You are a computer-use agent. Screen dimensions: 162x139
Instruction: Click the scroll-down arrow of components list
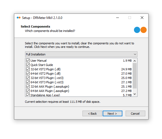click(135, 94)
